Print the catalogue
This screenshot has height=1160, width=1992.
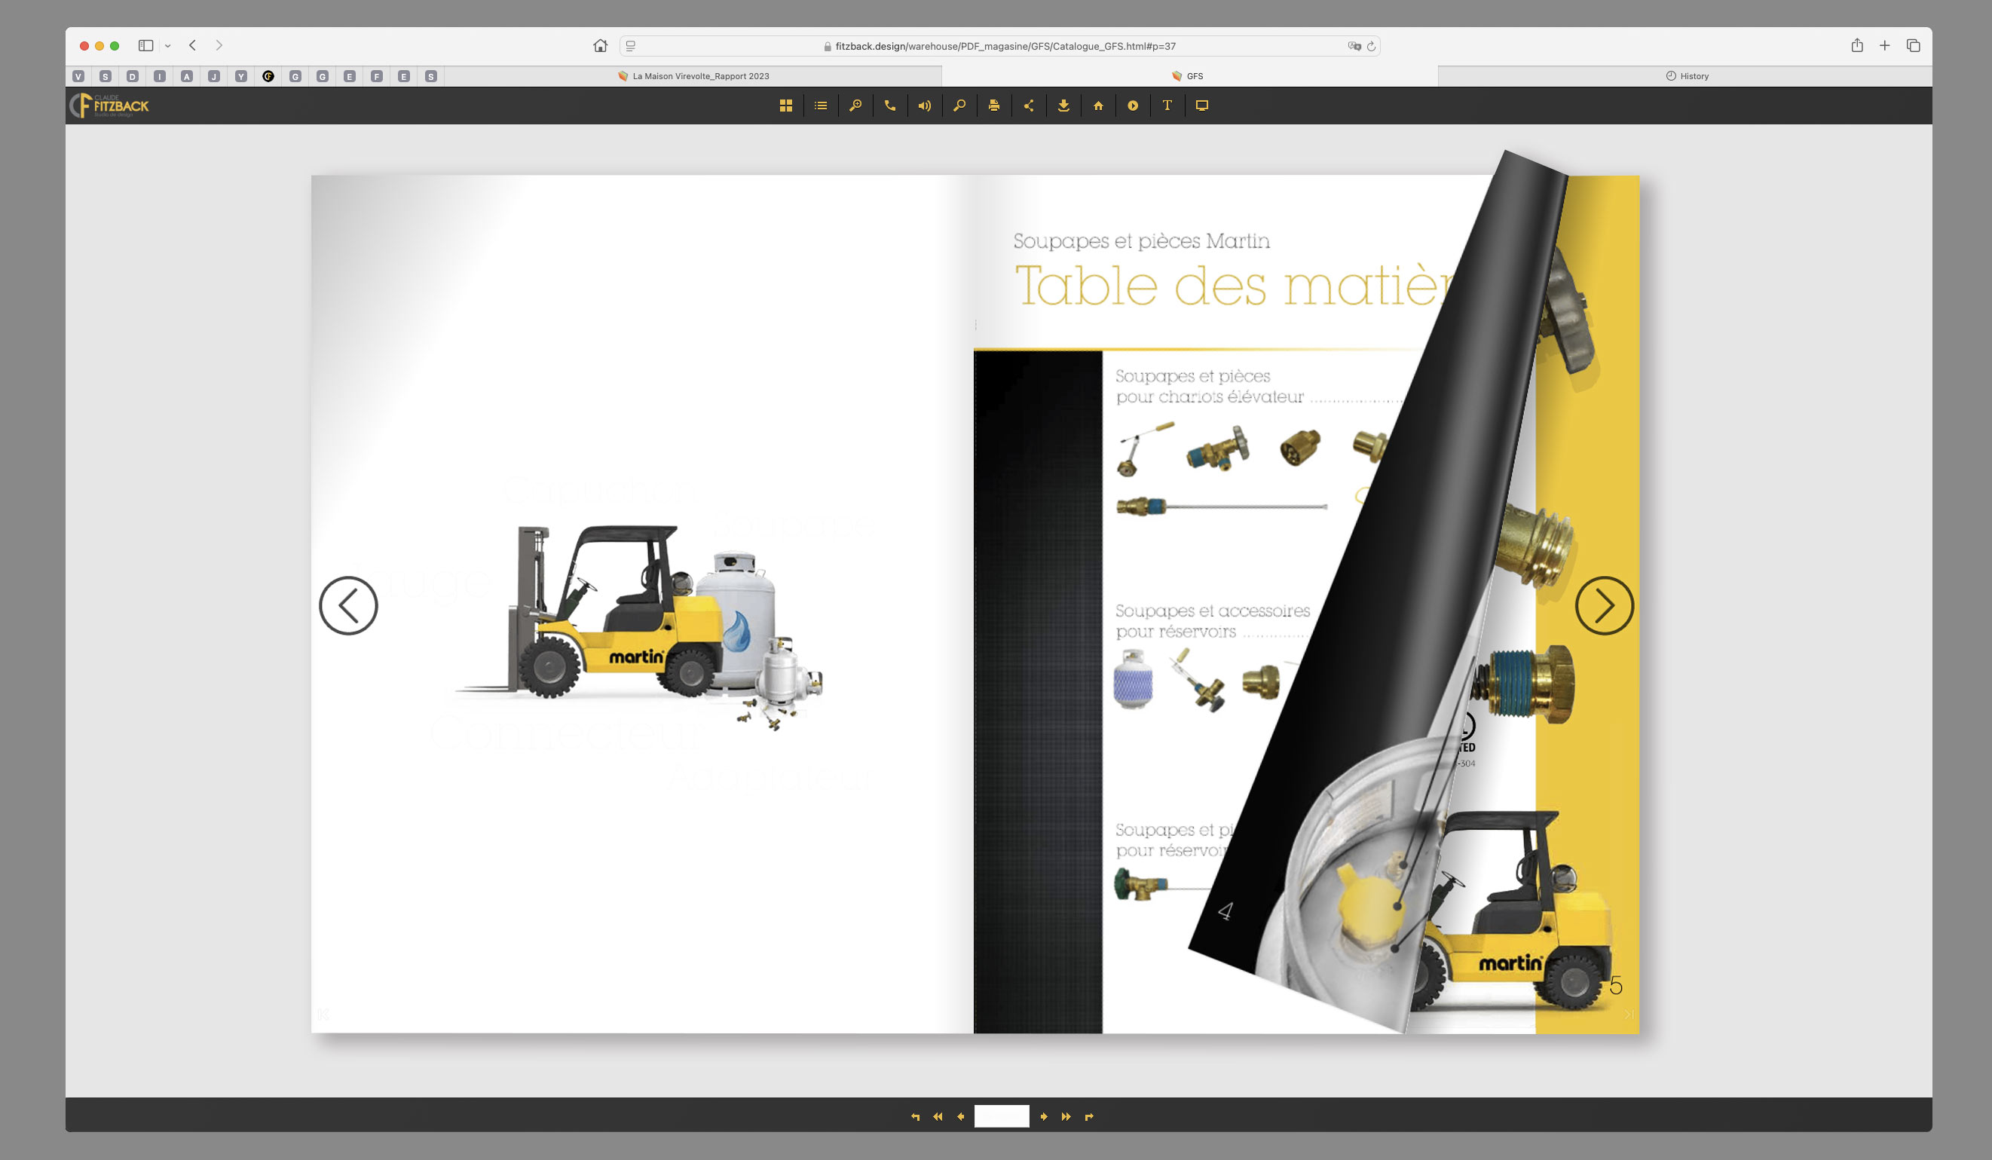tap(993, 106)
